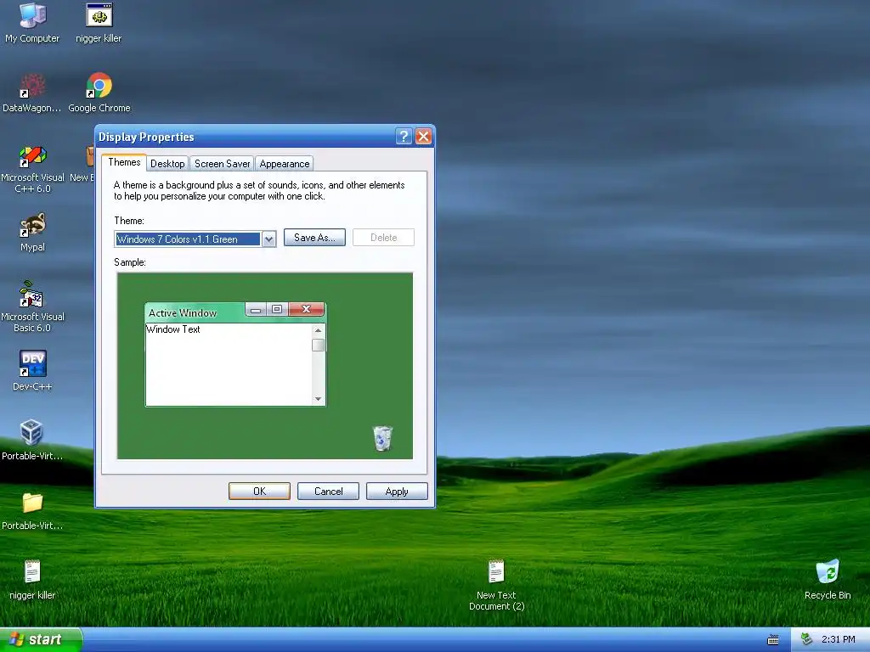Click the Save As... button
870x652 pixels.
(314, 238)
